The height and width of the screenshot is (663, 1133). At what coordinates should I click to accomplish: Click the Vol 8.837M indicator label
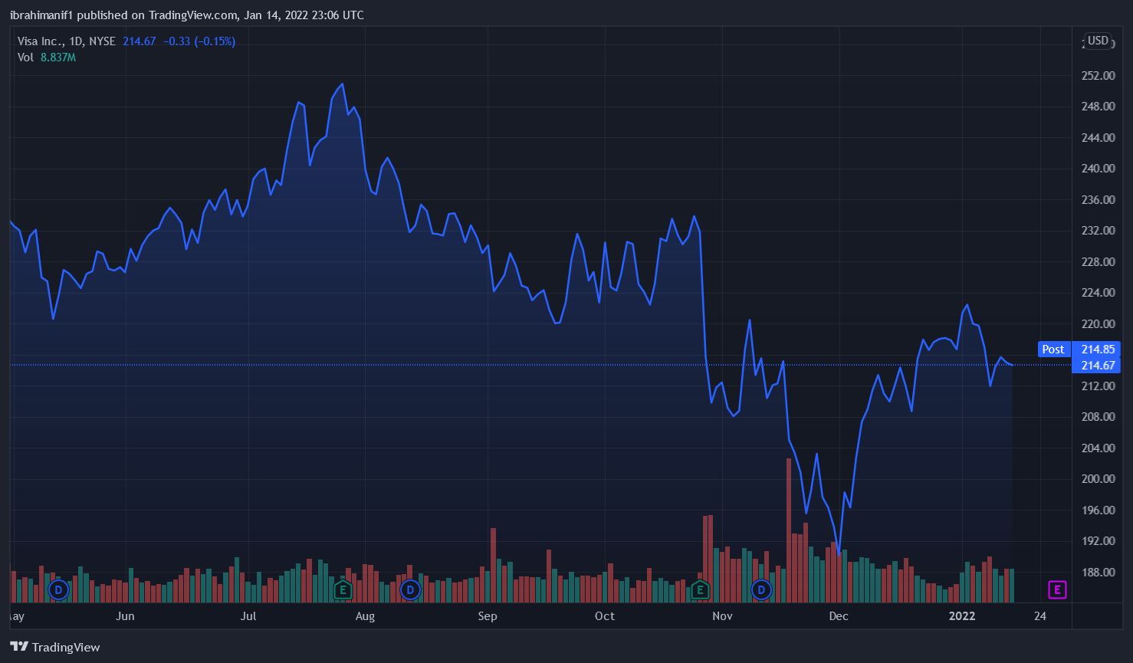click(47, 57)
